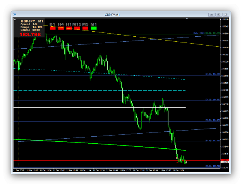Click the red H4 trend indicator square
242x185 pixels.
(61, 28)
